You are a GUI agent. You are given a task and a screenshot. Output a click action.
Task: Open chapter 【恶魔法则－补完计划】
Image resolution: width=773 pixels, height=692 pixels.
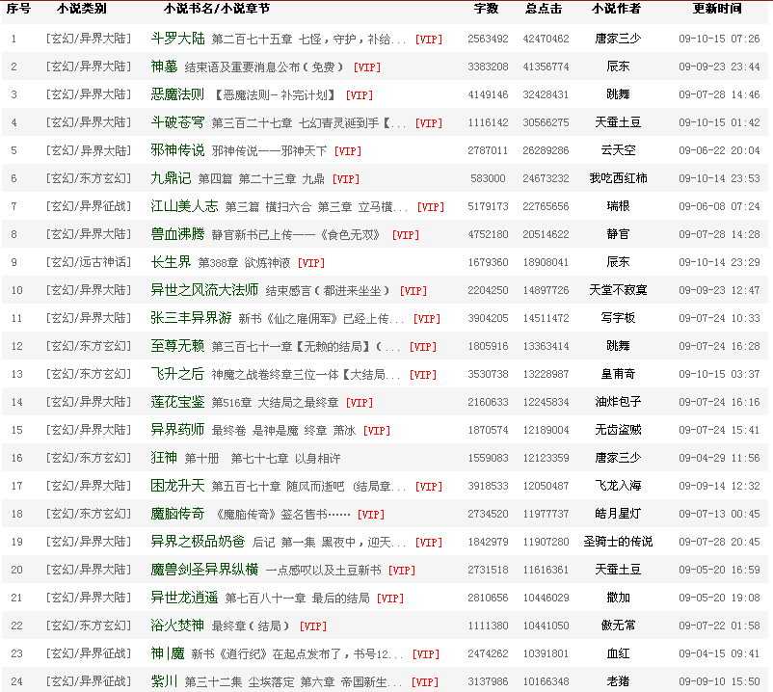pos(275,95)
